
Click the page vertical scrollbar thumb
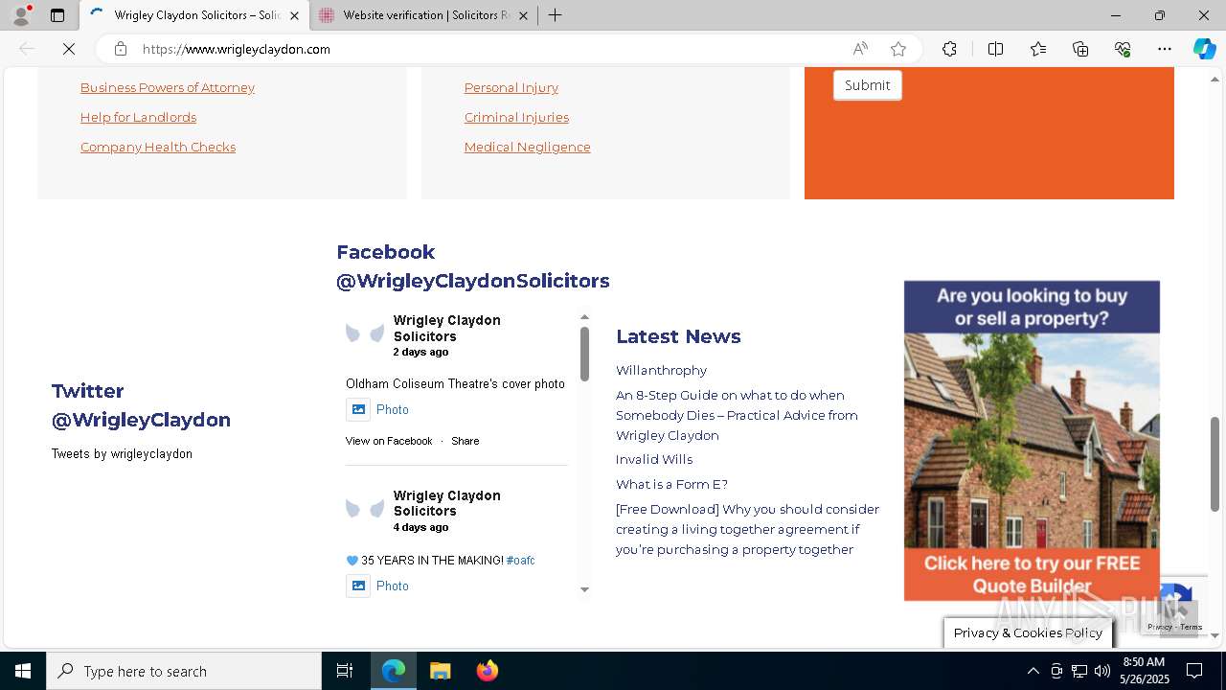(x=1215, y=464)
